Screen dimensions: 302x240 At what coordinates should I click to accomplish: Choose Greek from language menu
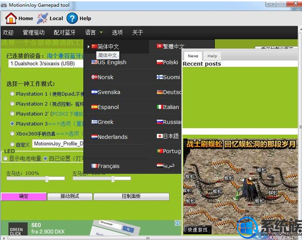102,122
